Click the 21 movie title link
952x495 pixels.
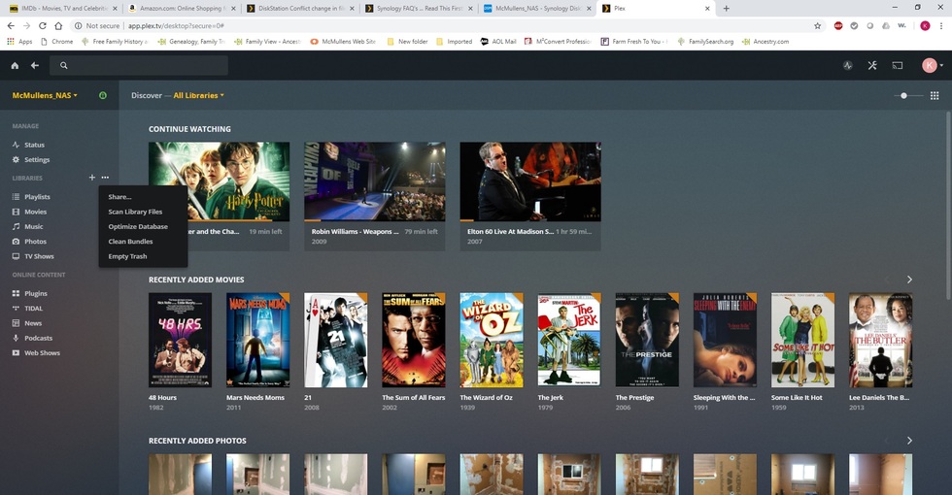click(308, 398)
